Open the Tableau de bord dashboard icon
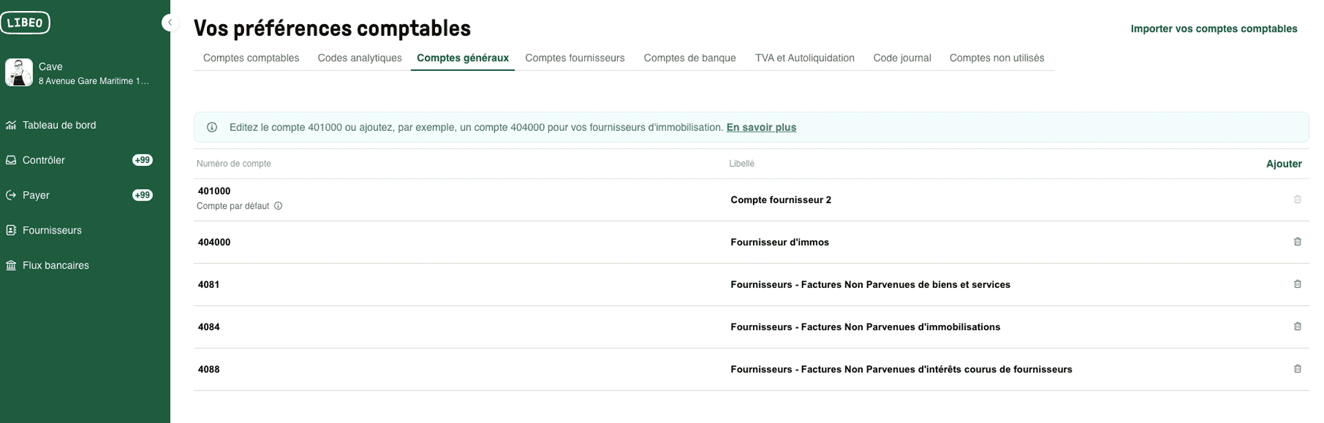This screenshot has height=423, width=1324. [11, 125]
